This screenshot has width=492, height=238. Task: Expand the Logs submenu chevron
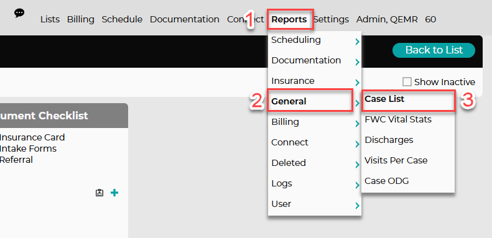tap(358, 185)
